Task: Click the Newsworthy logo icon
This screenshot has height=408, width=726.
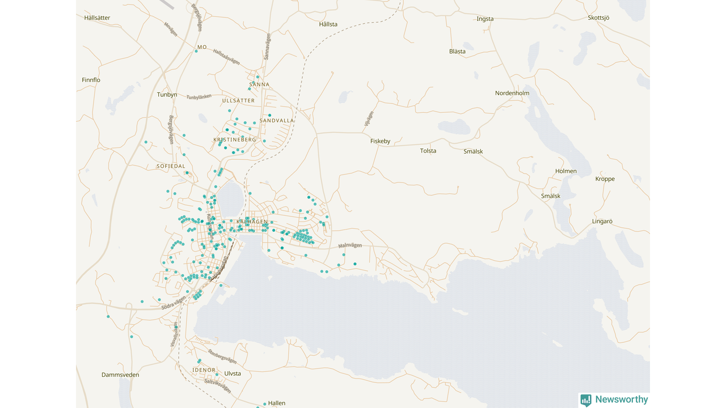Action: pyautogui.click(x=586, y=400)
